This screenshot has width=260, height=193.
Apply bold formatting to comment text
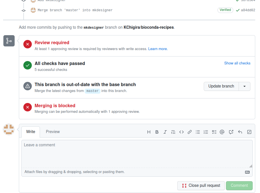[x=157, y=132]
